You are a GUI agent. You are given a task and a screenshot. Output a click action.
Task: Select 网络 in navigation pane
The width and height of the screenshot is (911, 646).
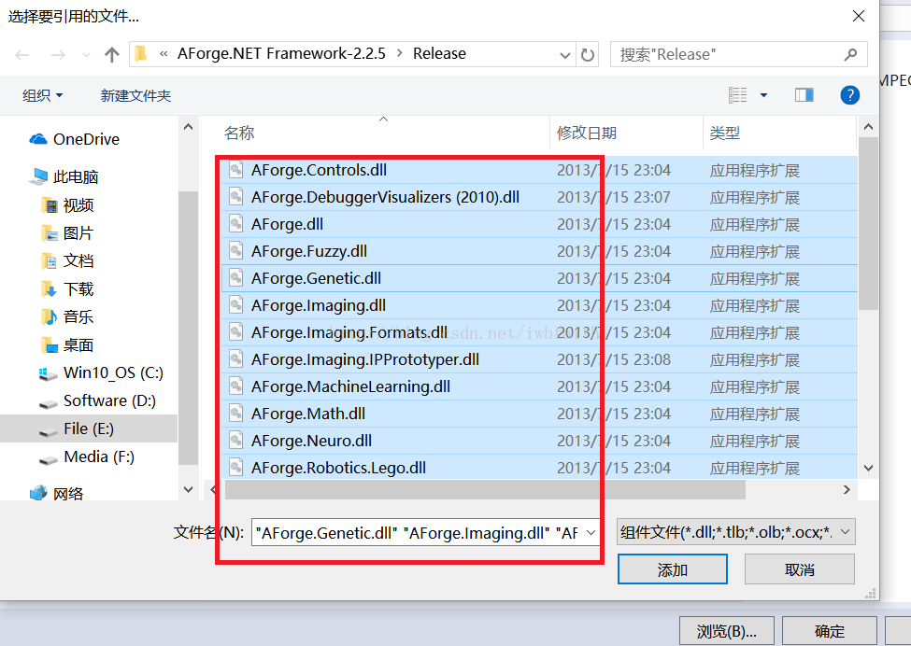[56, 494]
